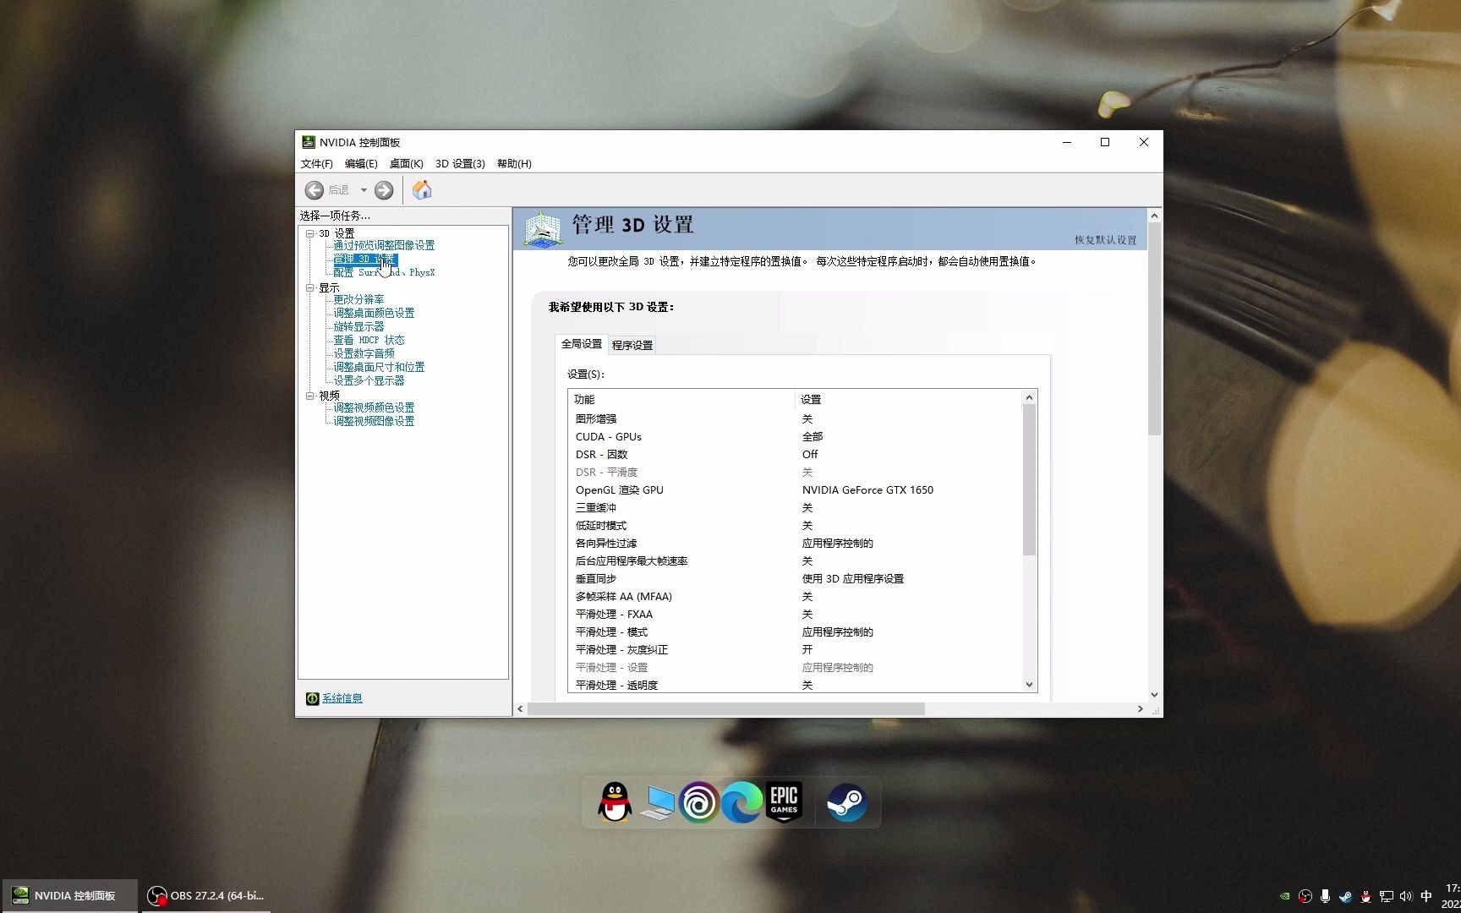Select the 图形增强 setting row
Screen dimensions: 1461x913
795,419
